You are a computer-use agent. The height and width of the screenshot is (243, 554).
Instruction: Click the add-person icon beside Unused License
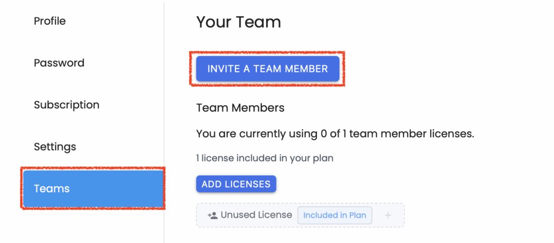pyautogui.click(x=213, y=215)
